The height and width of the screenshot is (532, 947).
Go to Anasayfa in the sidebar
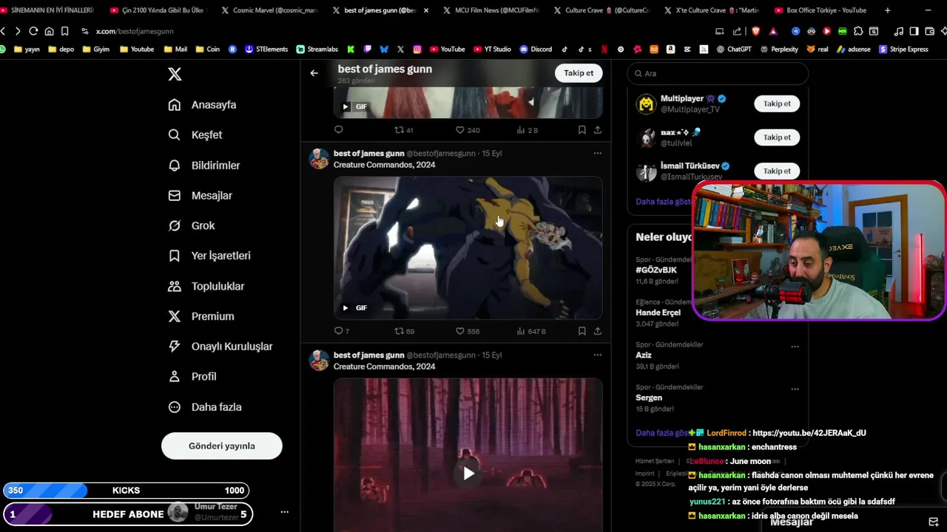point(202,105)
